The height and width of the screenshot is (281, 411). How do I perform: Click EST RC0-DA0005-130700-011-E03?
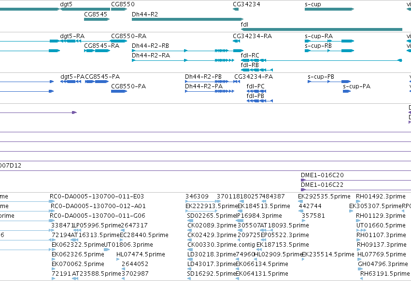tap(97, 197)
